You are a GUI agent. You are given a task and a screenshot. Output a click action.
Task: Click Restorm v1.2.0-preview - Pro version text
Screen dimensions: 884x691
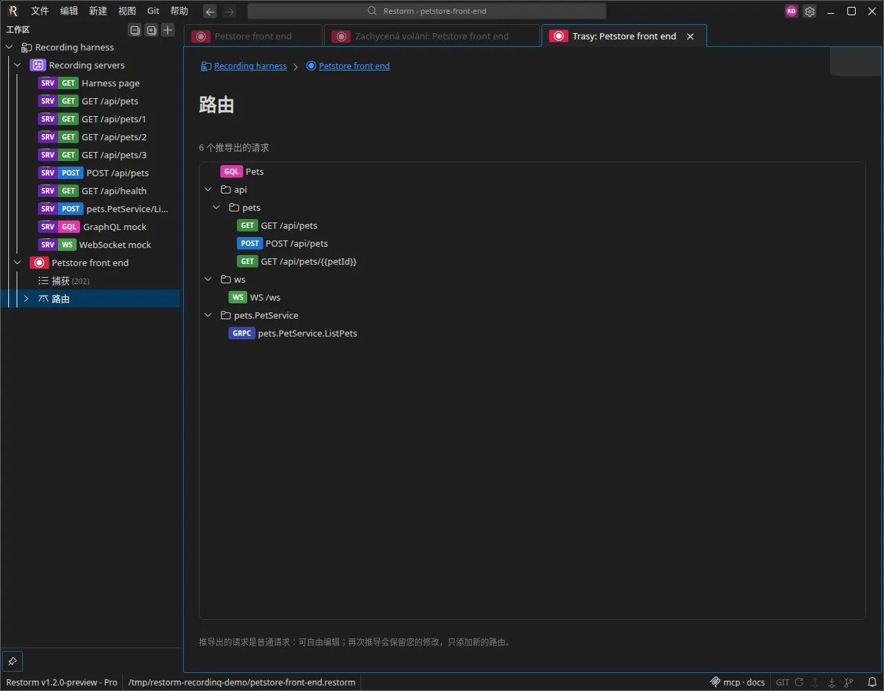click(61, 682)
